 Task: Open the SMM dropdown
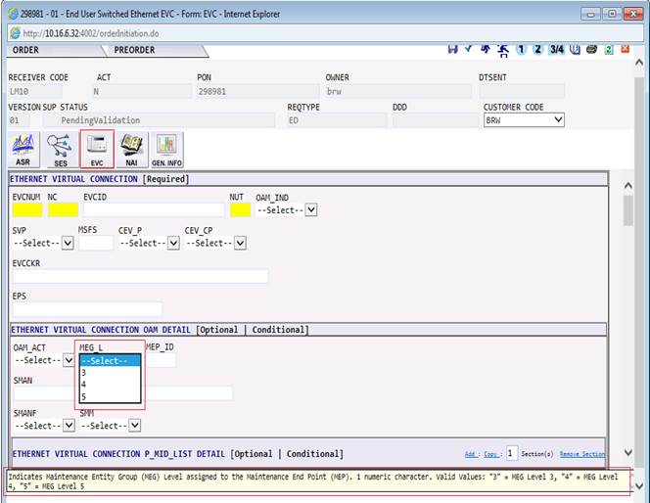[x=111, y=426]
